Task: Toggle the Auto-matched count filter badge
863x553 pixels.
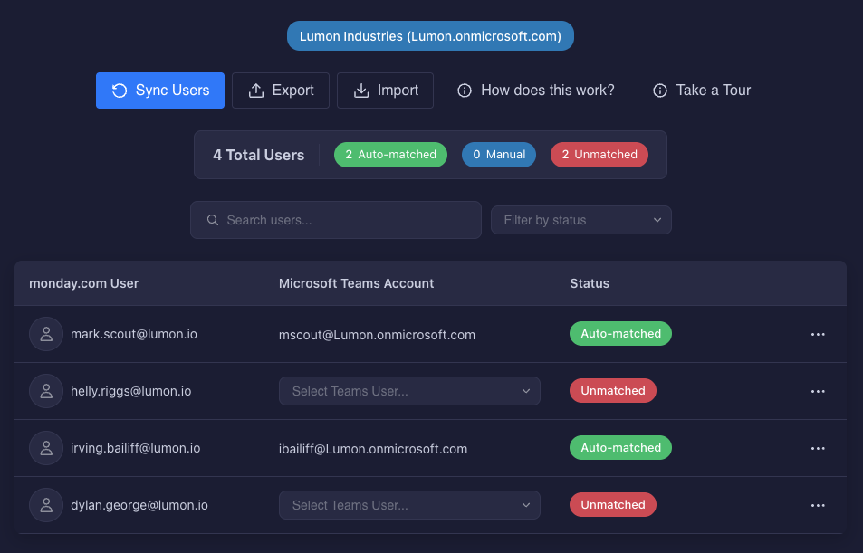Action: [x=390, y=155]
